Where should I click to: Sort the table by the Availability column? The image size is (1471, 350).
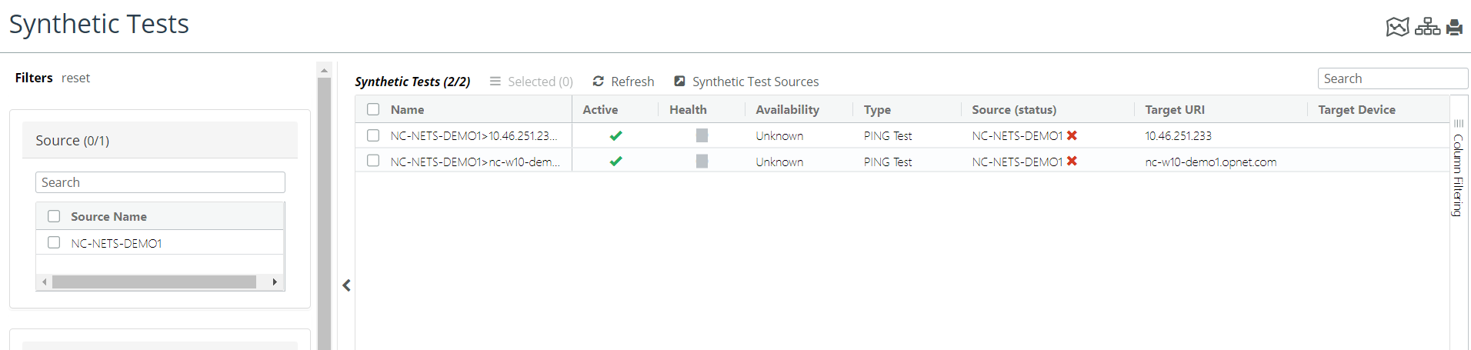(x=787, y=109)
